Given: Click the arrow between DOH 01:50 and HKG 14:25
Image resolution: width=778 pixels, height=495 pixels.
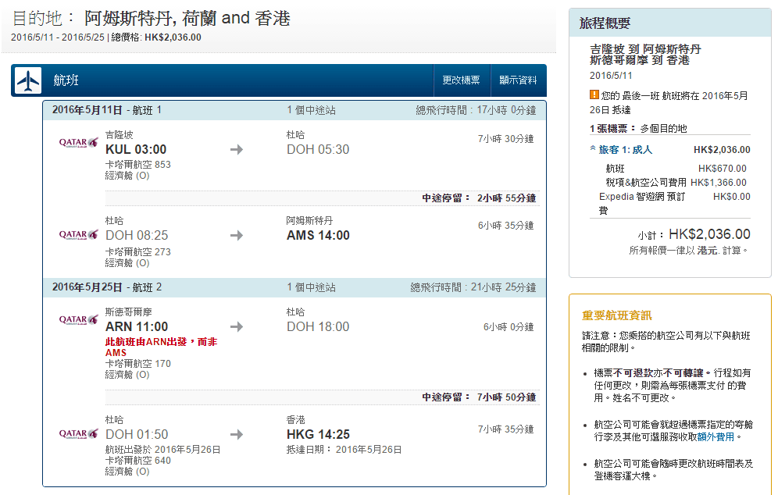Looking at the screenshot, I should point(237,434).
